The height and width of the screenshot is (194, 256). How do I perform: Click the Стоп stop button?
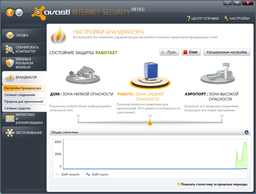191,52
